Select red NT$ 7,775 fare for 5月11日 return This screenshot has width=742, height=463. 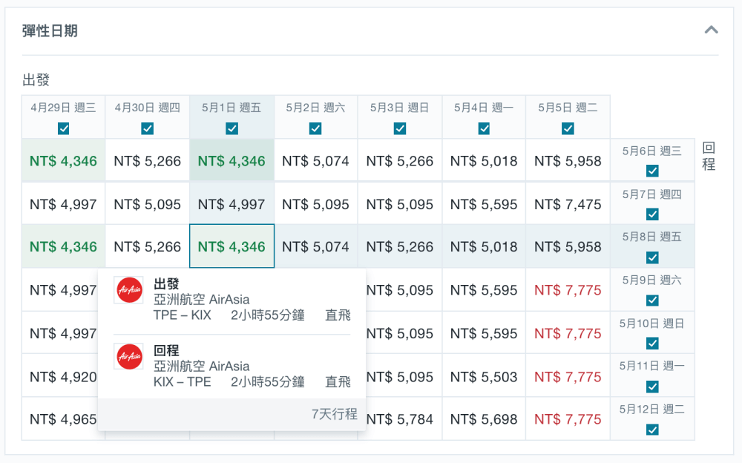pyautogui.click(x=568, y=376)
